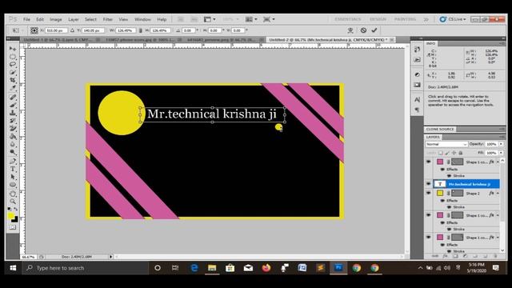Toggle the maintain aspect ratio link icon
512x288 pixels.
tap(141, 30)
